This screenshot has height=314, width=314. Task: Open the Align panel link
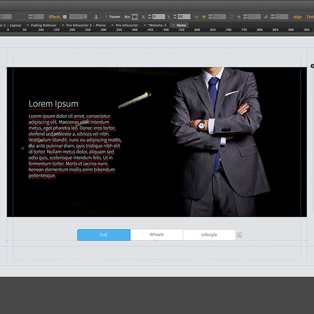[298, 17]
